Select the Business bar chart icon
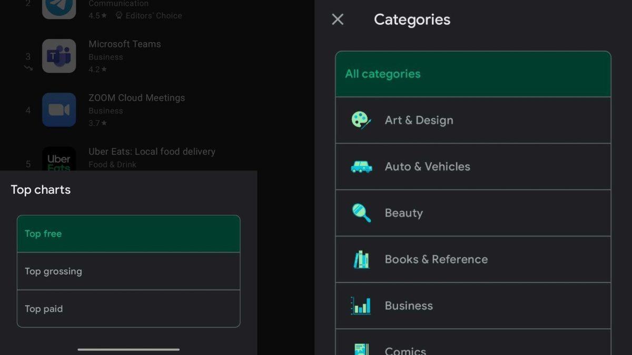The width and height of the screenshot is (632, 355). click(x=361, y=306)
